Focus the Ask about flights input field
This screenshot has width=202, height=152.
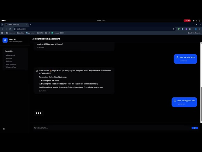tap(111, 128)
